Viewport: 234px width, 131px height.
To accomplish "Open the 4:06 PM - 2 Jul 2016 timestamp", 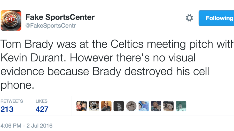I will tap(26, 126).
